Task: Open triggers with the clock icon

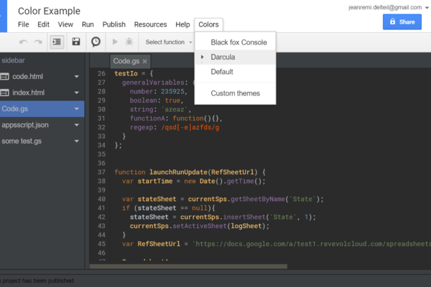Action: pyautogui.click(x=96, y=42)
